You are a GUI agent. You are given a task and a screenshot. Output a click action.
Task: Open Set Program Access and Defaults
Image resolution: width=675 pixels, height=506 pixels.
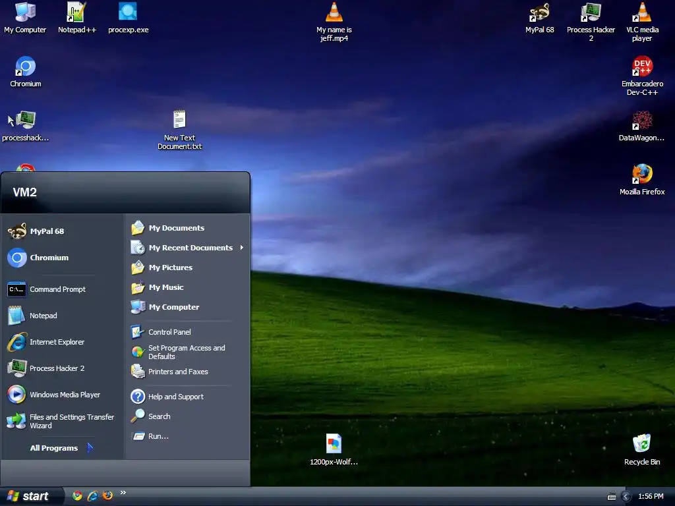187,352
